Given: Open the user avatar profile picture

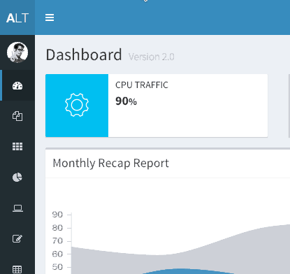Looking at the screenshot, I should pyautogui.click(x=17, y=52).
